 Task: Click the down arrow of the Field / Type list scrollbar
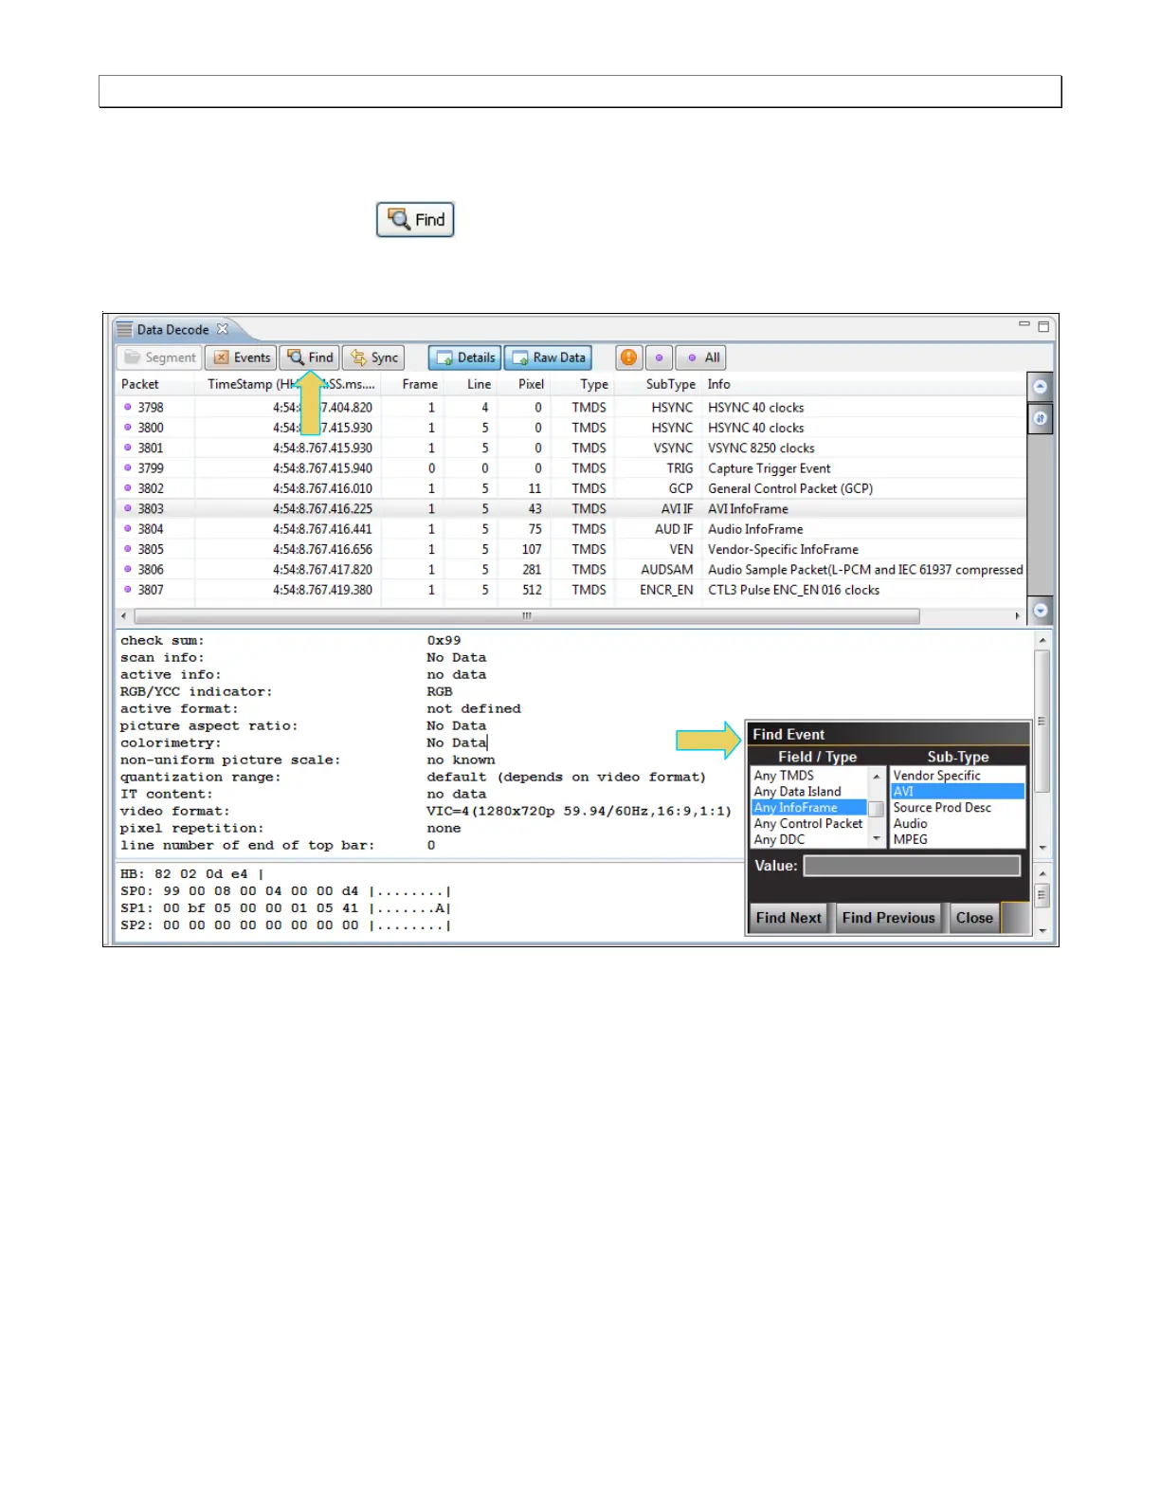(877, 840)
